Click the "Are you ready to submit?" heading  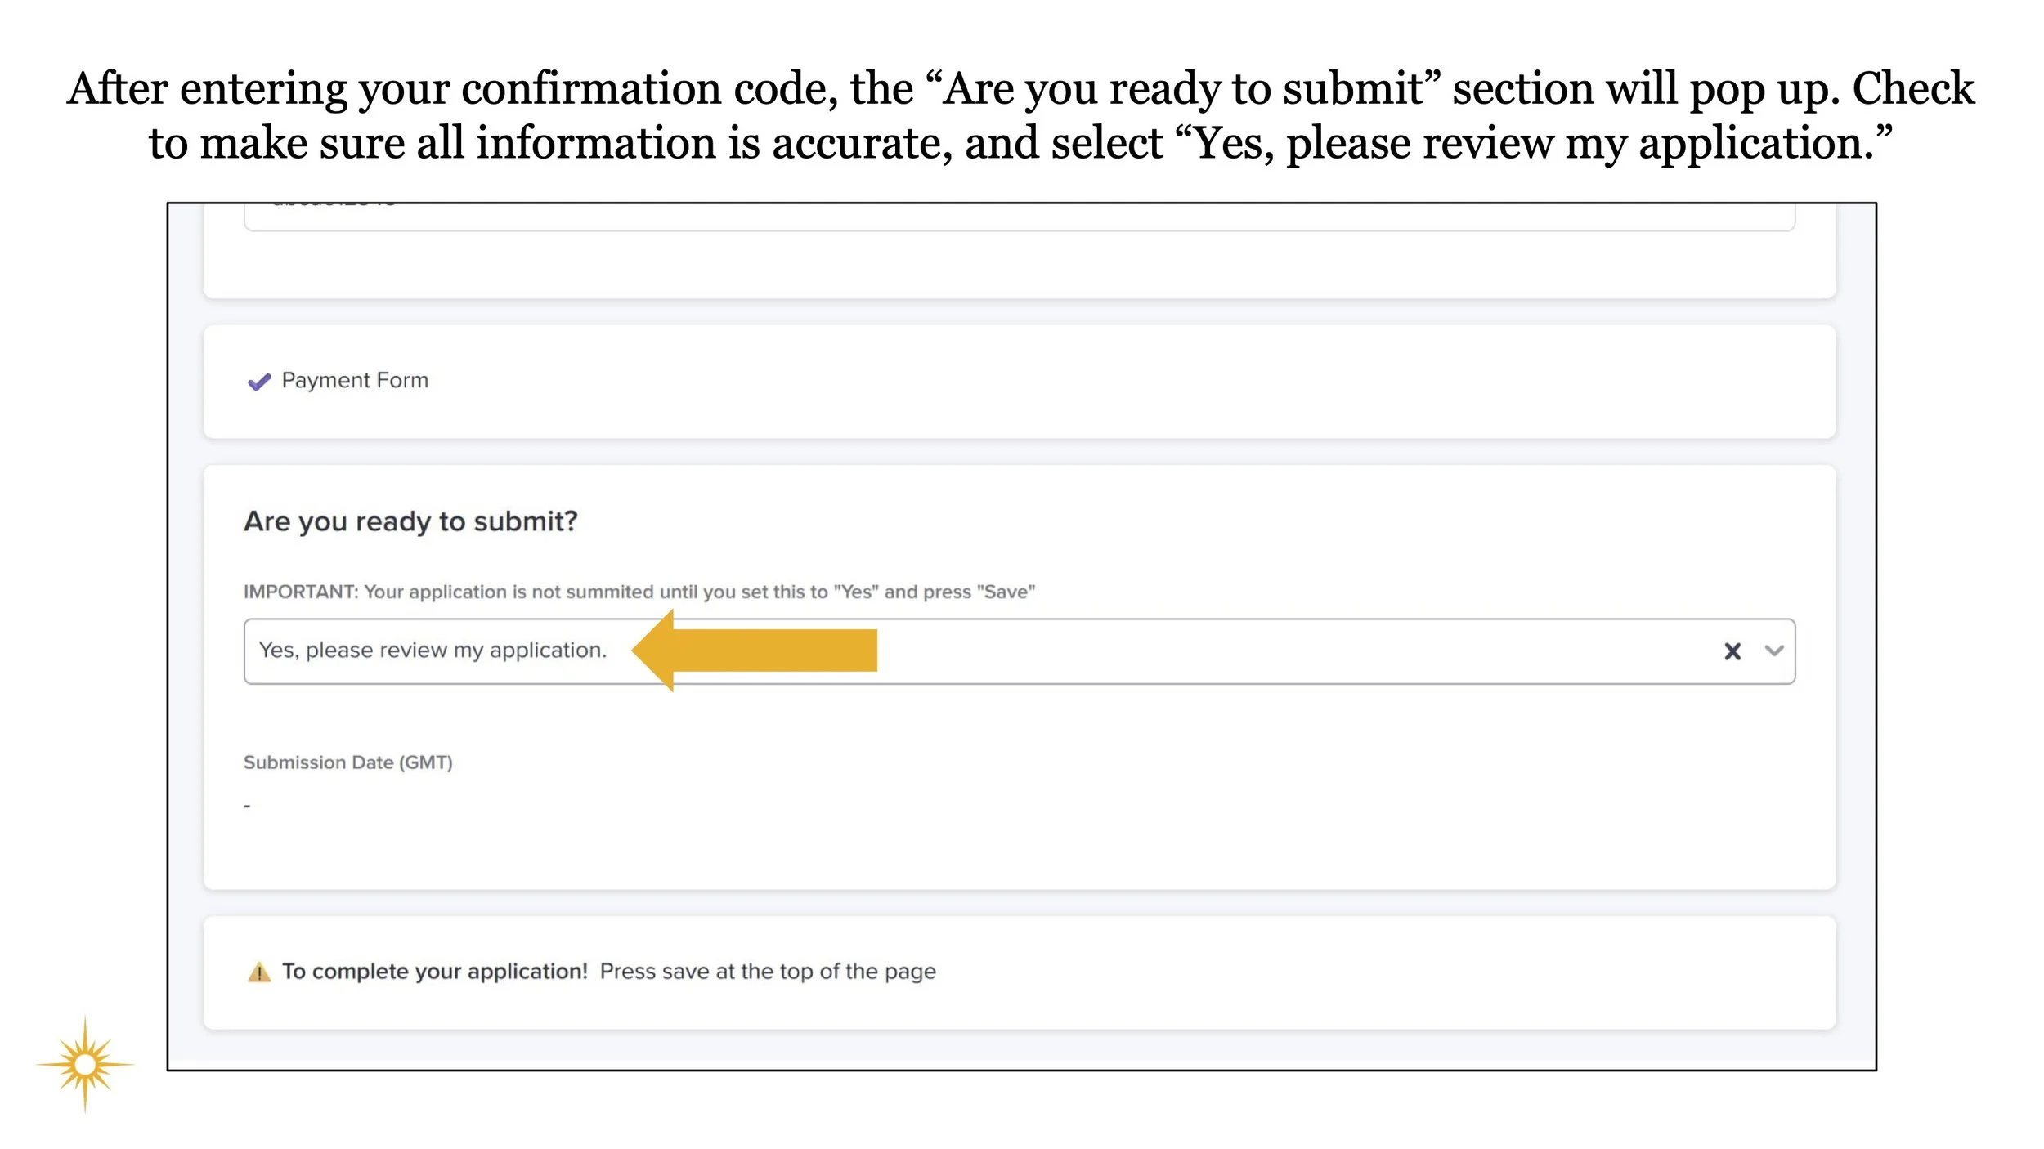(410, 521)
